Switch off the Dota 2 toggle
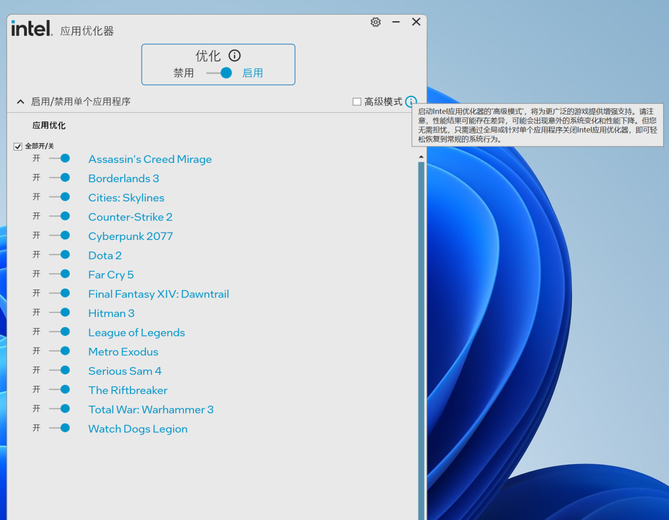 pos(59,255)
